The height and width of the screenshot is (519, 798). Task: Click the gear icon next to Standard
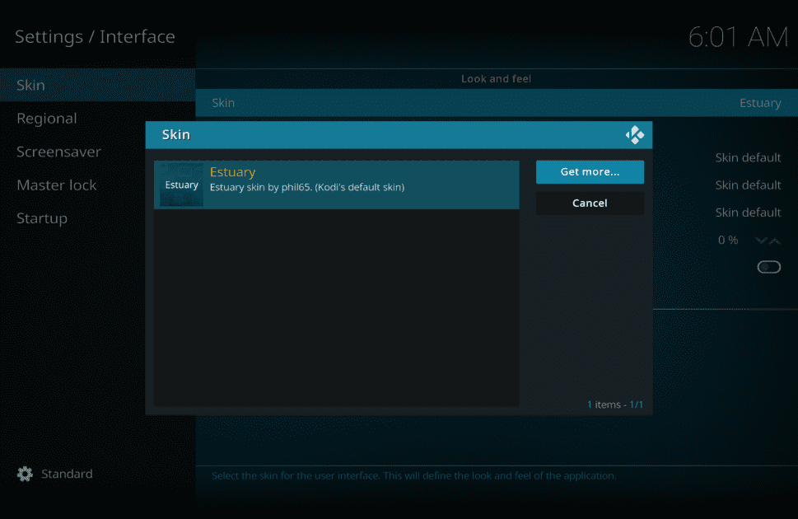tap(25, 474)
